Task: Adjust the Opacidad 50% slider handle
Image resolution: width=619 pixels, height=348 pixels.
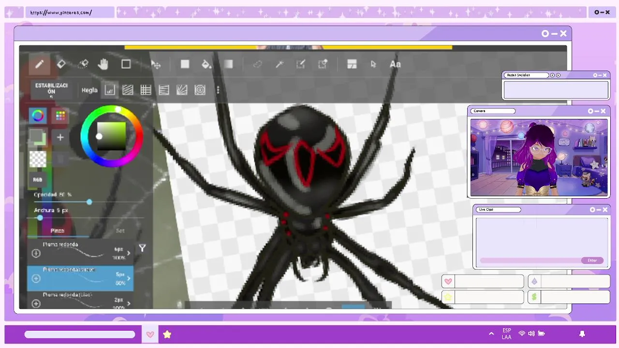Action: [x=89, y=202]
